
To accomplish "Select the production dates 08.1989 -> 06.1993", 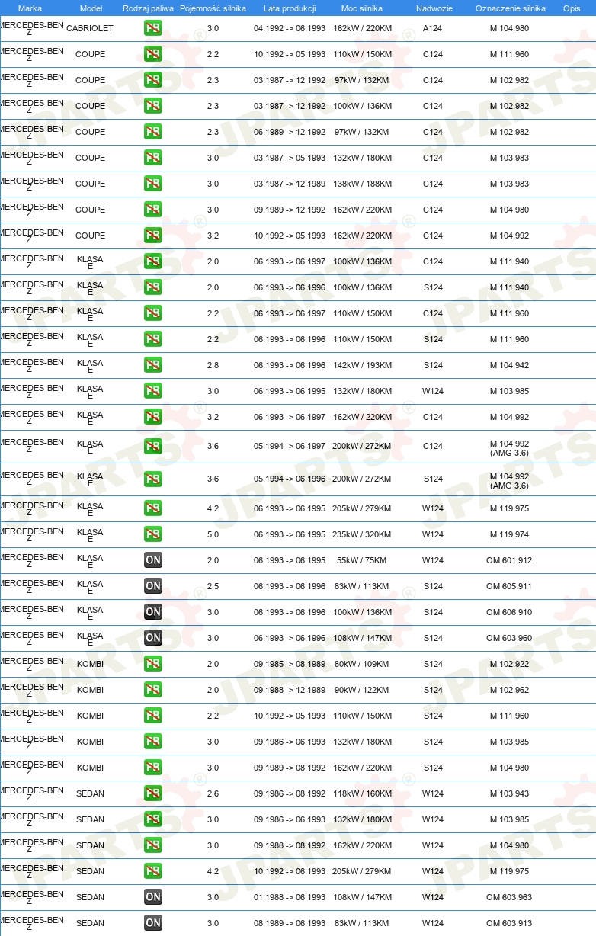I will tap(290, 923).
